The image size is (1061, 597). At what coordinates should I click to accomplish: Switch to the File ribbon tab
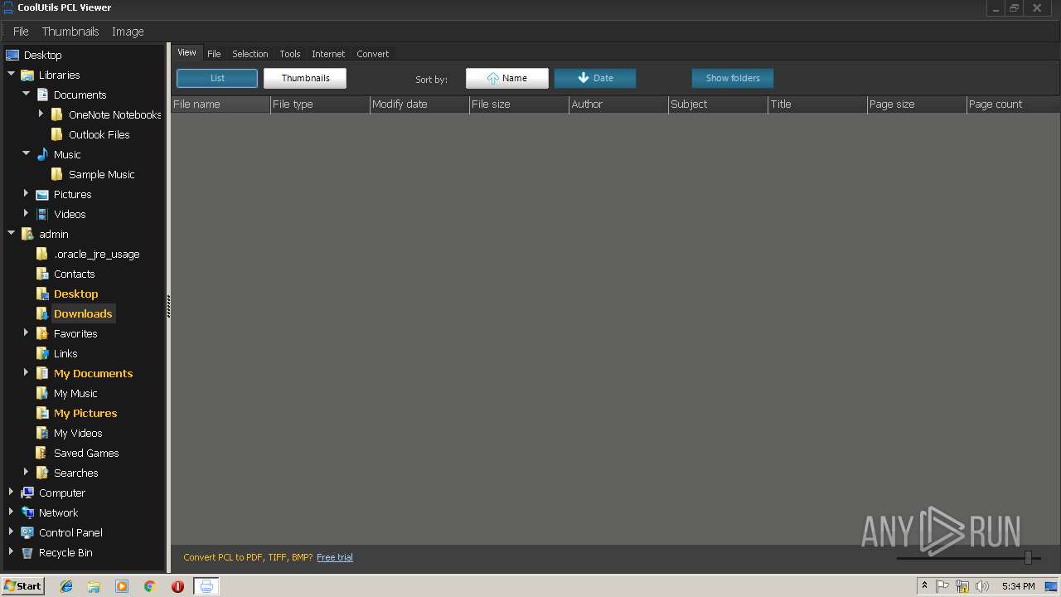(x=214, y=54)
